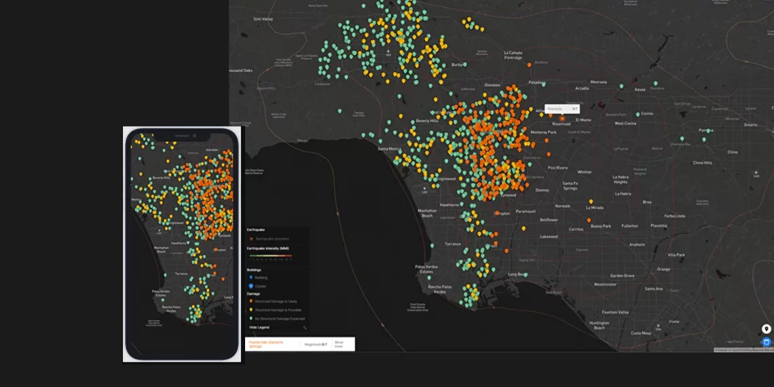Click the SNA airport icon near Costa Mesa

[x=658, y=327]
